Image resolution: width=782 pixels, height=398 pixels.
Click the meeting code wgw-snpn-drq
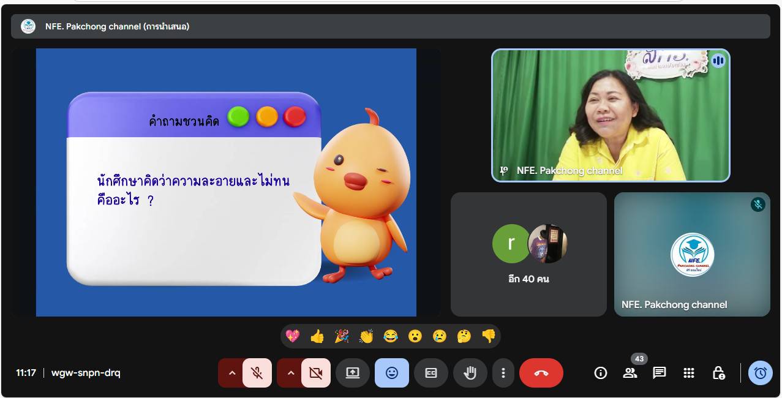coord(86,373)
